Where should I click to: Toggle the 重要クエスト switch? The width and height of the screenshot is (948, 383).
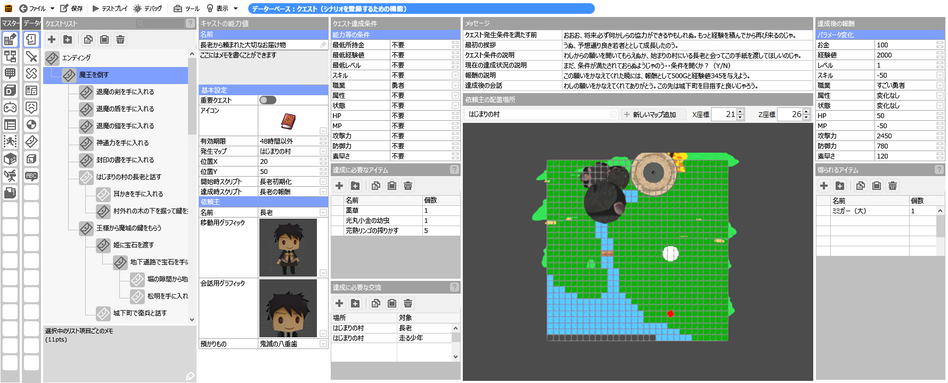click(x=267, y=100)
